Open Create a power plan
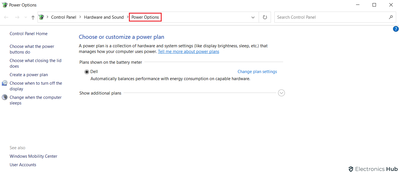This screenshot has height=173, width=399. [x=29, y=75]
